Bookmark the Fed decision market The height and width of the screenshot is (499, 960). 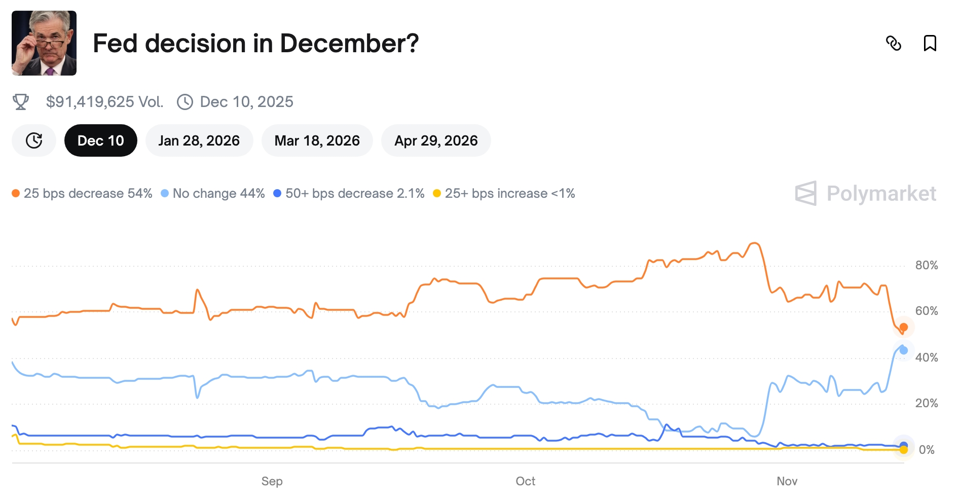click(931, 45)
